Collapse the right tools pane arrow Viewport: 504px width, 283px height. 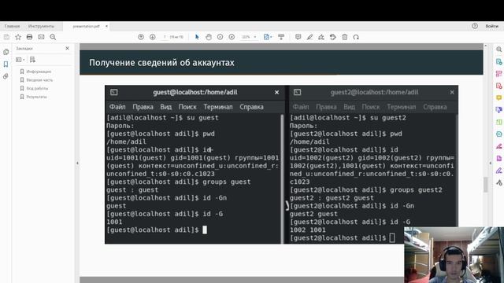coord(491,163)
